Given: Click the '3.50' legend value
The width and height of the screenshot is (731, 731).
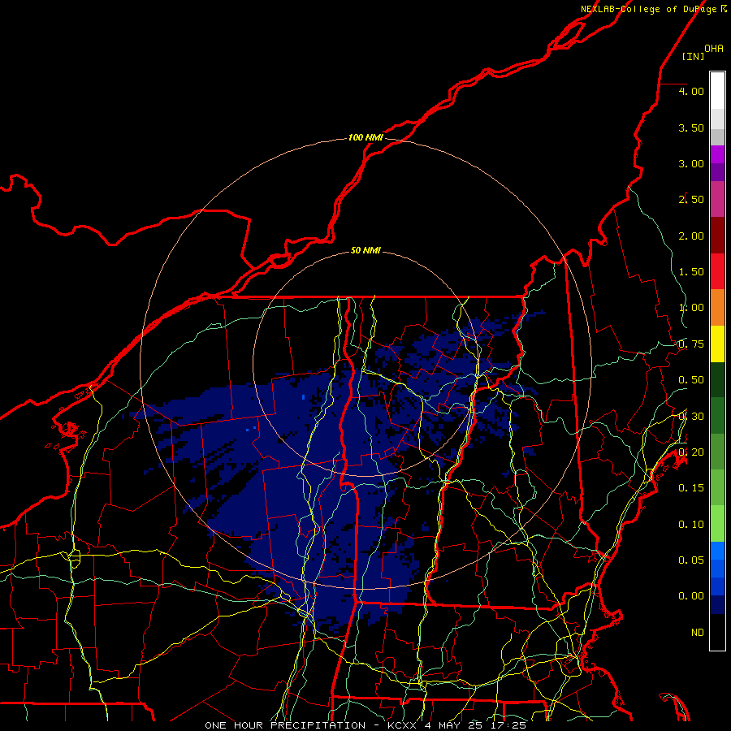Looking at the screenshot, I should pyautogui.click(x=691, y=128).
